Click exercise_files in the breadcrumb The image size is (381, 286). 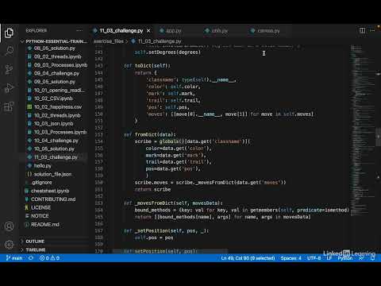coord(109,41)
